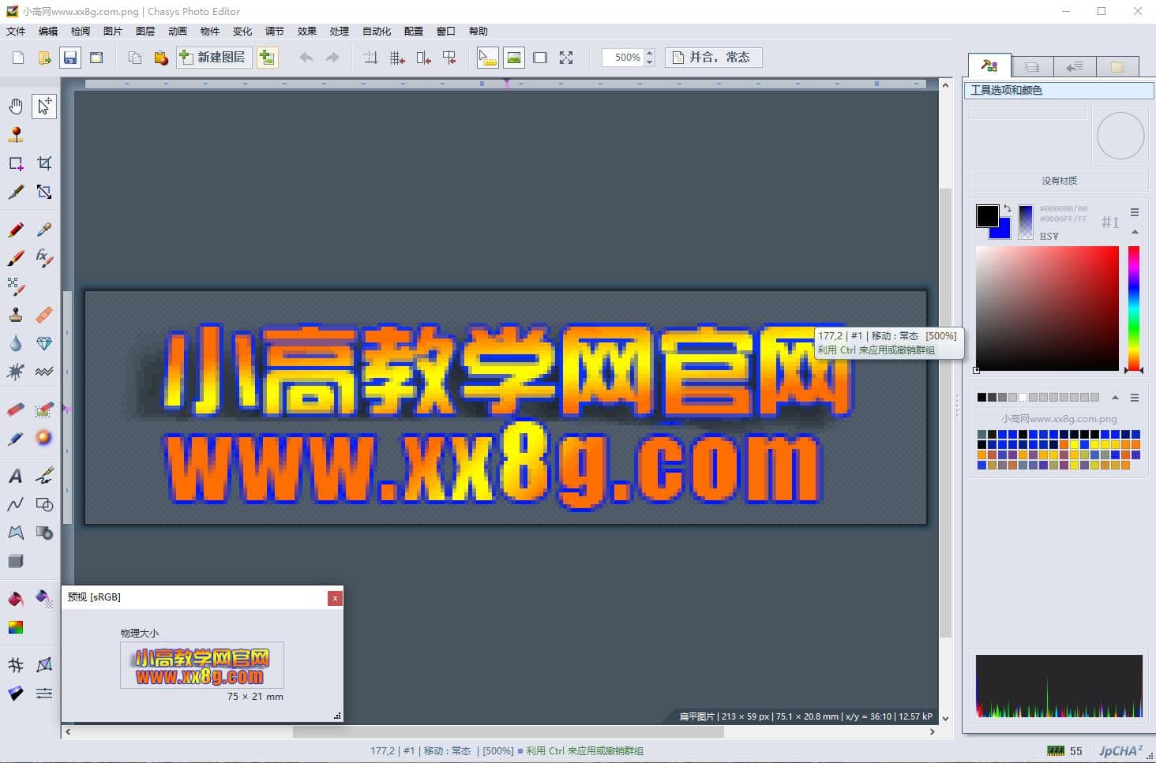
Task: Select the Eyedropper tool
Action: [x=44, y=230]
